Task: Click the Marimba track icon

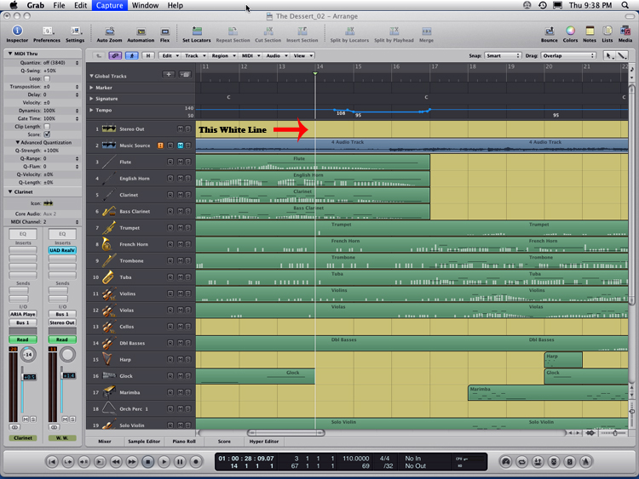Action: pos(109,392)
